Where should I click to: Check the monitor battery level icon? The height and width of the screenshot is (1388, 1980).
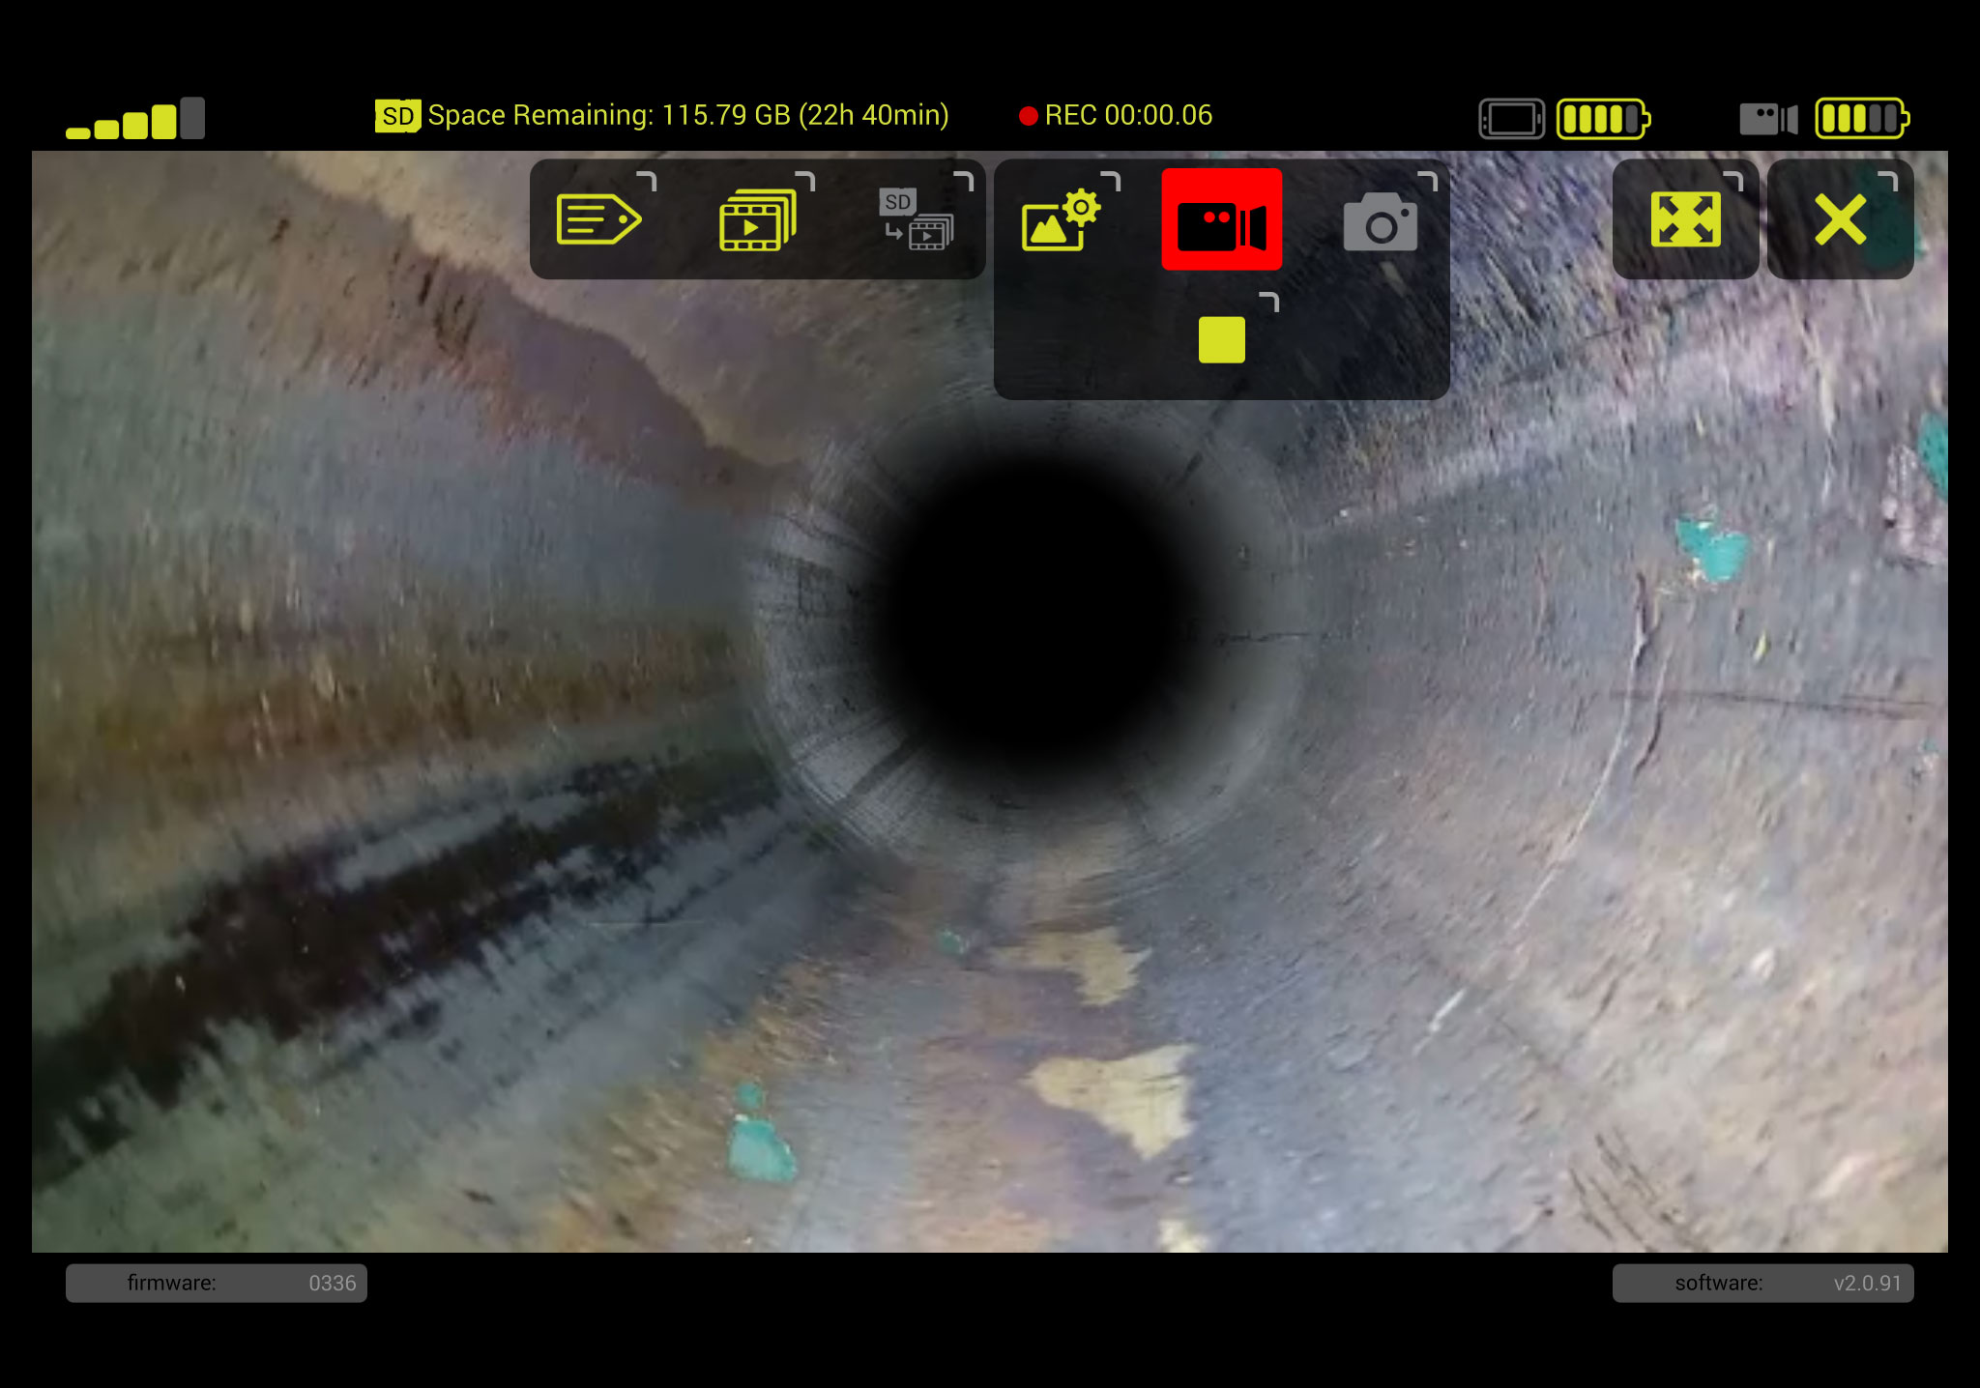(x=1599, y=118)
